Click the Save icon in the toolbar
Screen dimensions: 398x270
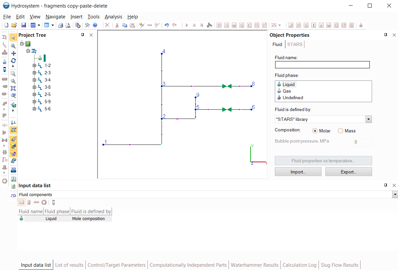click(x=24, y=25)
